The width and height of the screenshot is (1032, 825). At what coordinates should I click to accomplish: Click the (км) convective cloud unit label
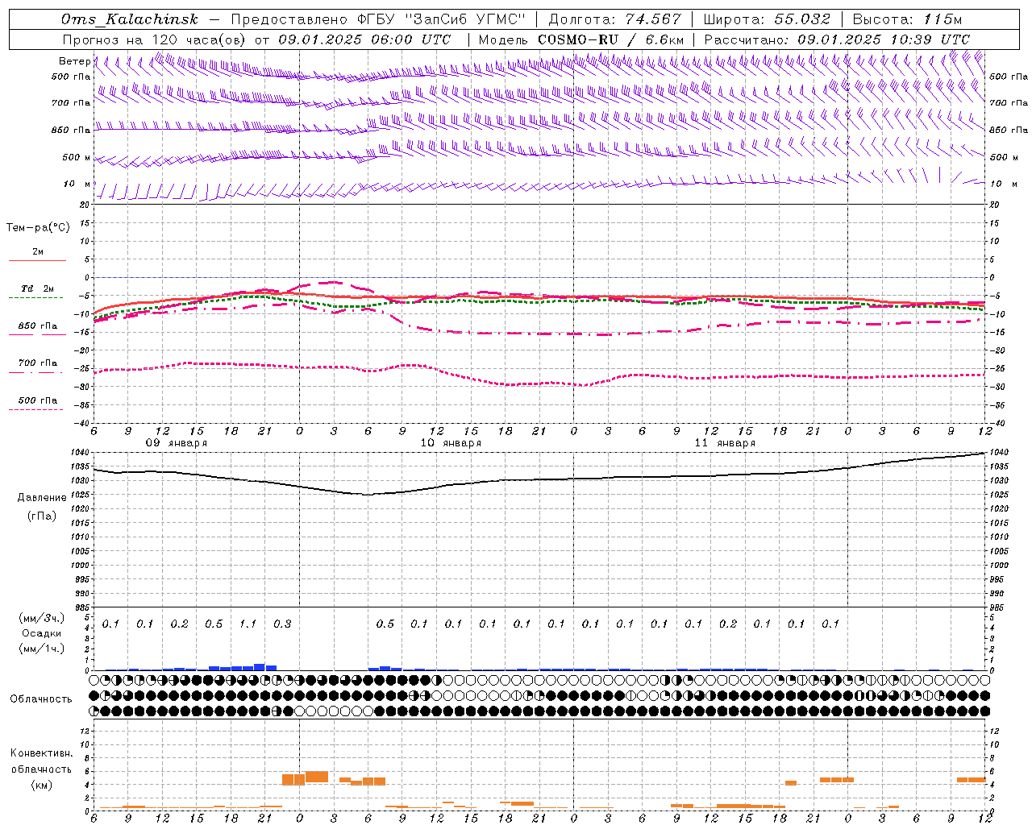coord(41,785)
